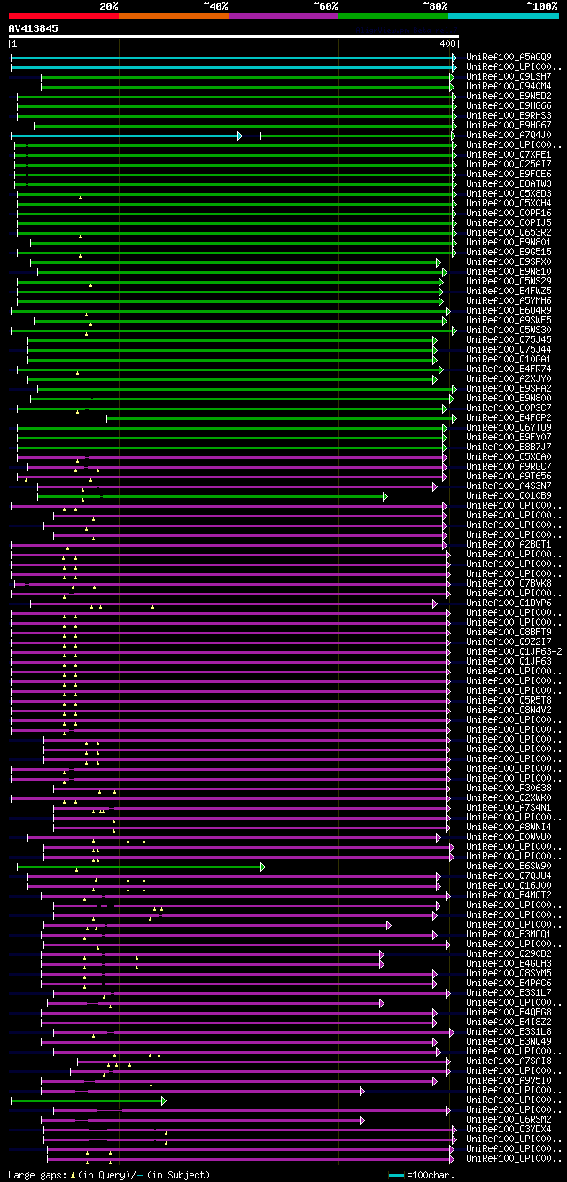Viewport: 567px width, 1182px height.
Task: Click the UniRef100_Q75J44 label
Action: [509, 349]
